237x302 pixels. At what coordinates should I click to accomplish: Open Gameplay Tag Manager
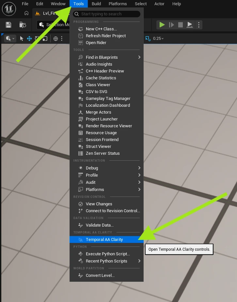(x=106, y=98)
